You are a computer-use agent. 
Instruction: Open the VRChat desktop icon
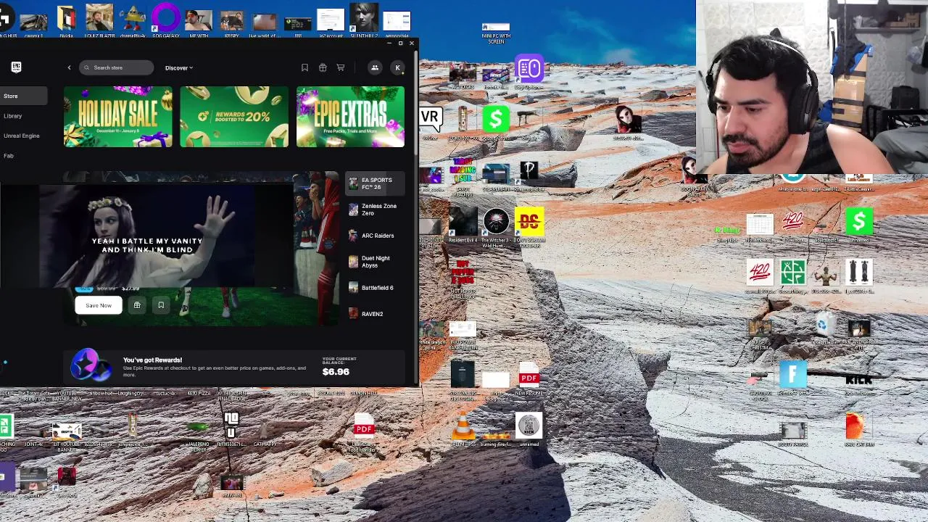pyautogui.click(x=430, y=123)
